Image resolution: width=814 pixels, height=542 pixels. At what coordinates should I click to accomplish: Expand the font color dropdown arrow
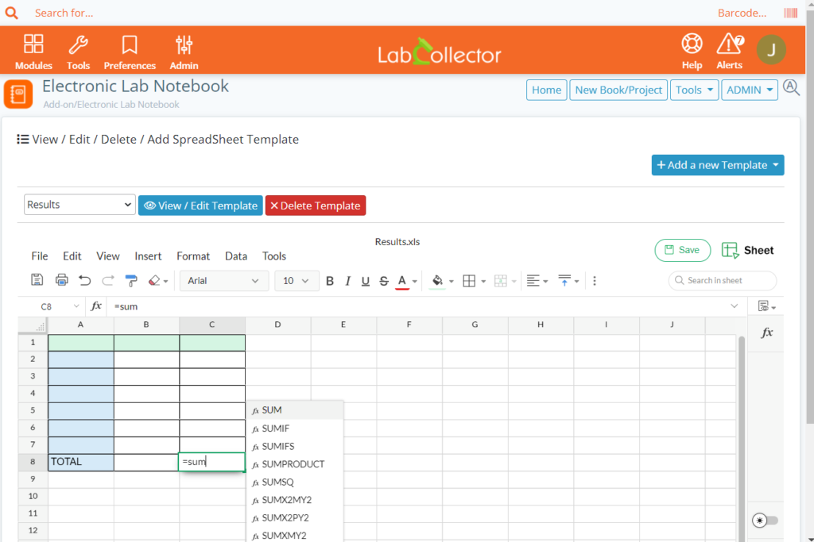tap(415, 282)
